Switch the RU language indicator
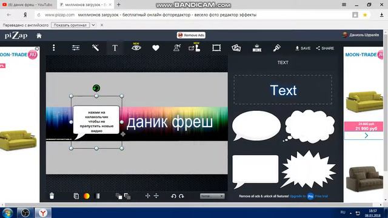388x218 pixels. [343, 213]
